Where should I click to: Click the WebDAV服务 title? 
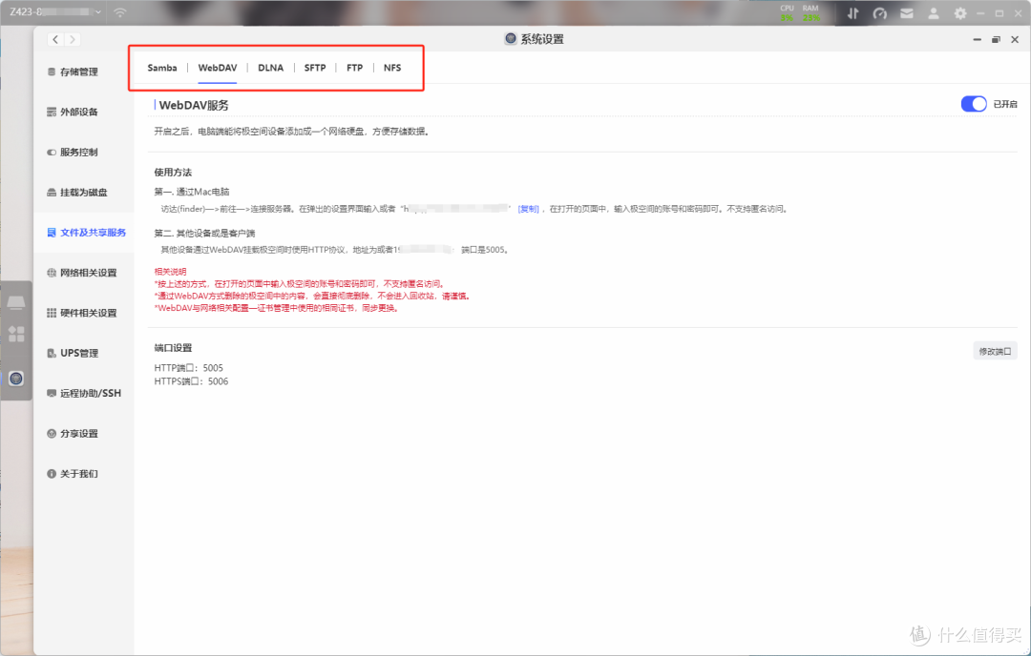click(x=194, y=105)
